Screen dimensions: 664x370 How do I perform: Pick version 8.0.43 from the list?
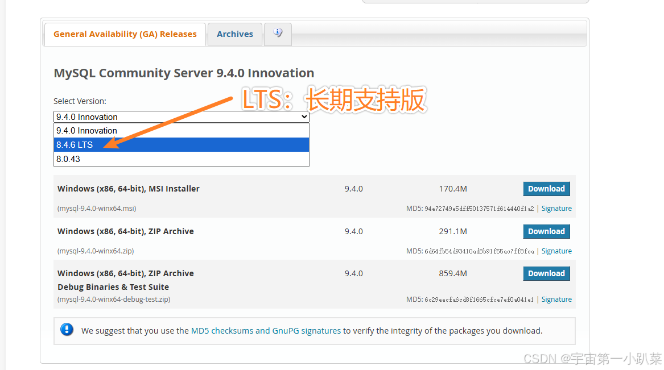pyautogui.click(x=182, y=159)
